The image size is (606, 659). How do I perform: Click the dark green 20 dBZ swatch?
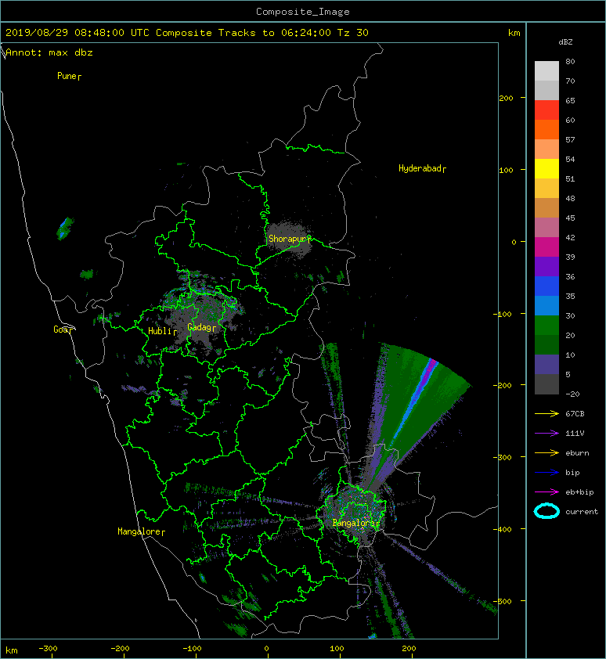pos(546,344)
